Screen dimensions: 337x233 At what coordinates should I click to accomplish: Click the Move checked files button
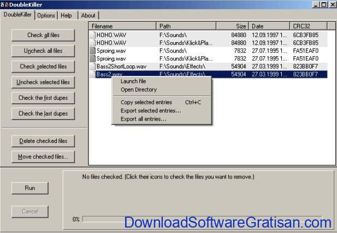(x=43, y=157)
